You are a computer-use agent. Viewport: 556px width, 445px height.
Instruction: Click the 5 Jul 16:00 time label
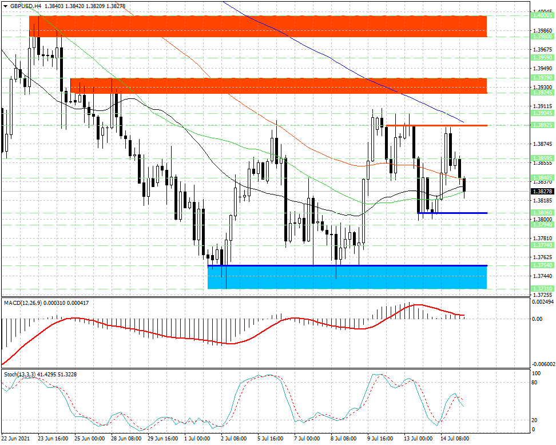tap(271, 439)
